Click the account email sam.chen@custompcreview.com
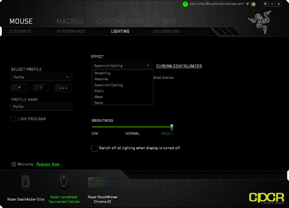289x208 pixels. click(217, 4)
